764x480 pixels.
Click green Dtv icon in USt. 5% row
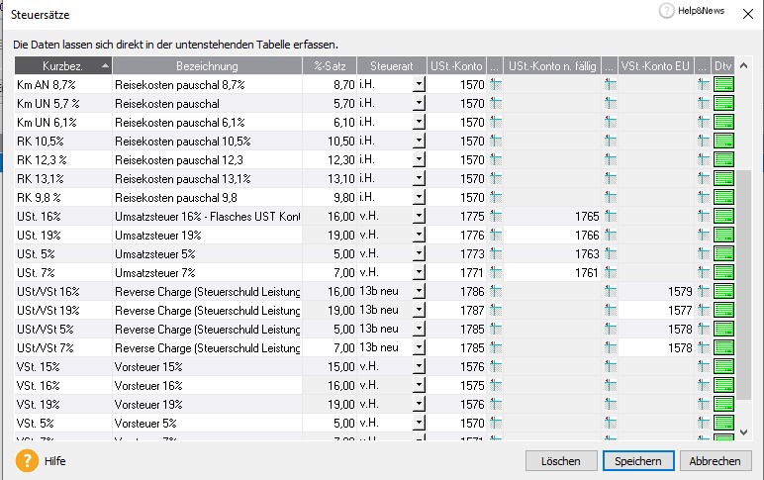click(x=723, y=254)
